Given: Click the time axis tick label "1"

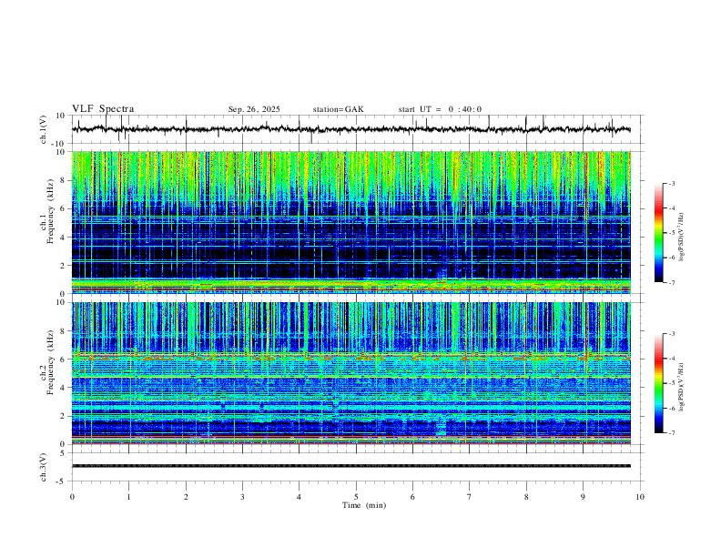Looking at the screenshot, I should [x=129, y=497].
